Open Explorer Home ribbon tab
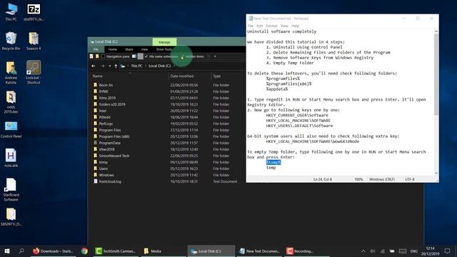 pyautogui.click(x=113, y=49)
